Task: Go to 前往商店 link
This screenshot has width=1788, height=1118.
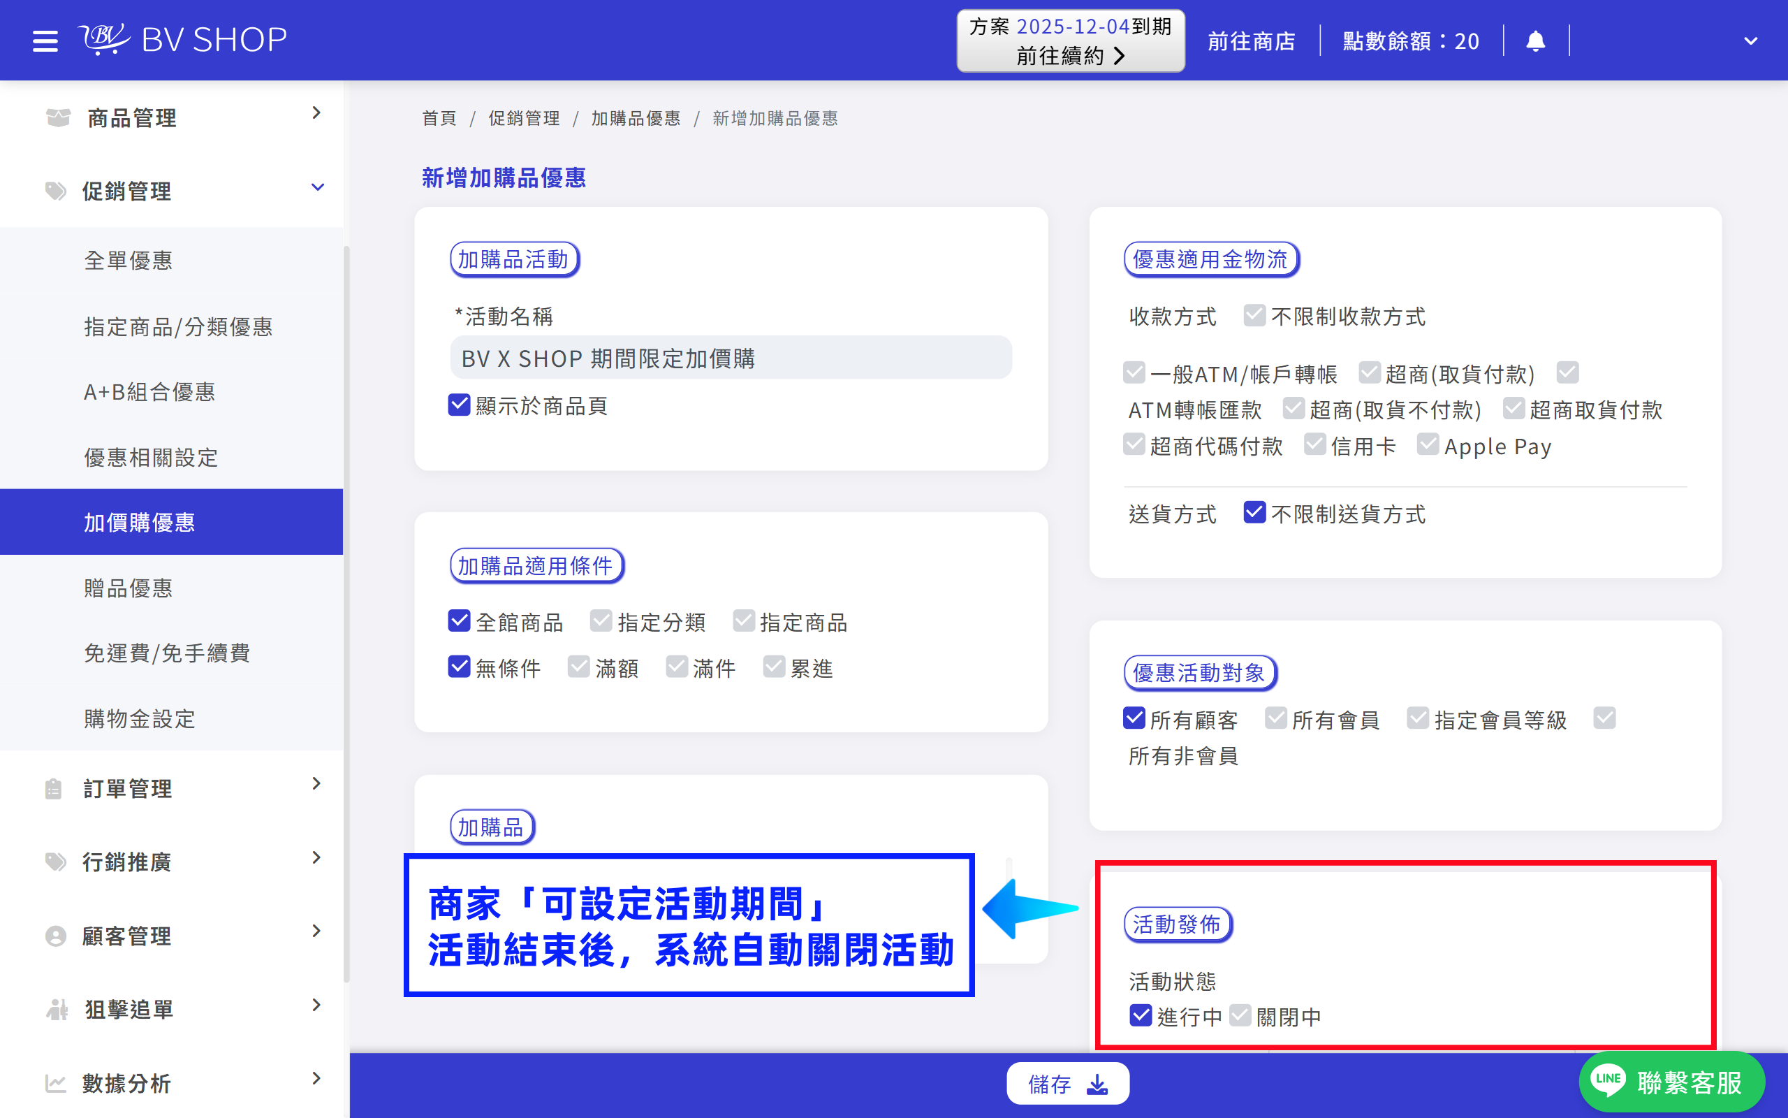Action: (1251, 41)
